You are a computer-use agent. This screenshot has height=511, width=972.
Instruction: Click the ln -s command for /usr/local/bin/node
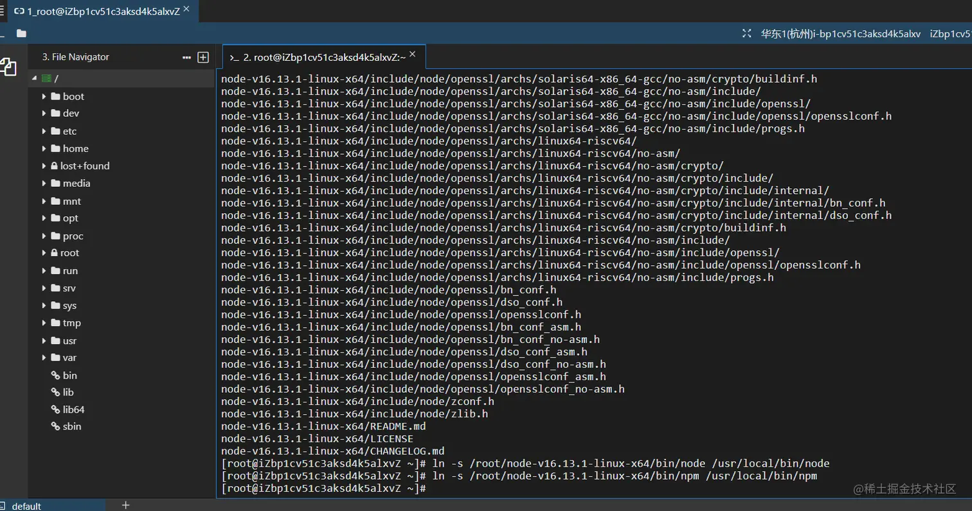(631, 463)
